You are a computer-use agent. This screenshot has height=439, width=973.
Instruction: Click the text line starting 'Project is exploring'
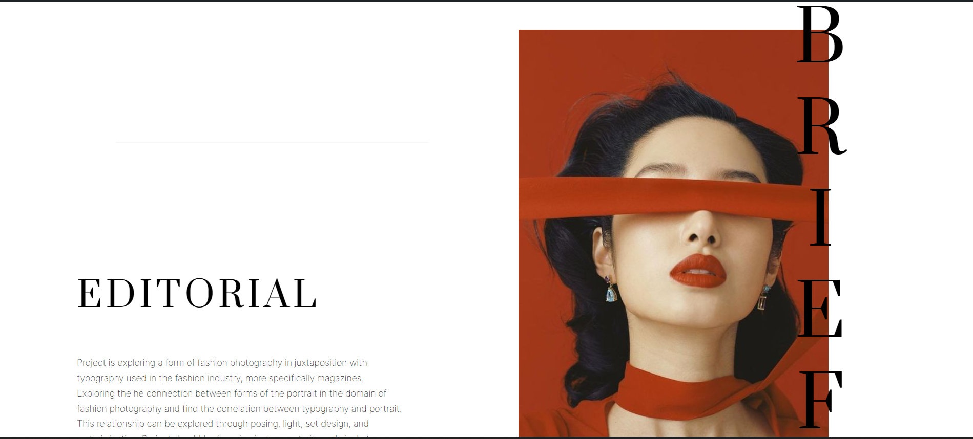pos(222,363)
